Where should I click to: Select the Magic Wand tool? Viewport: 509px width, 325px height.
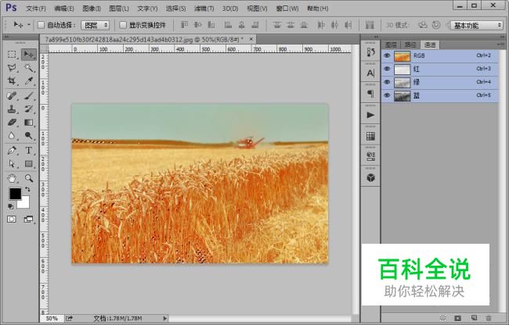(28, 68)
